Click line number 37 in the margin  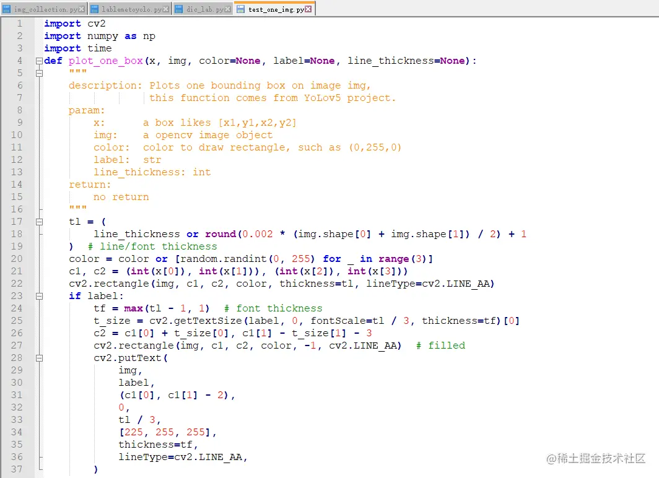click(x=17, y=469)
